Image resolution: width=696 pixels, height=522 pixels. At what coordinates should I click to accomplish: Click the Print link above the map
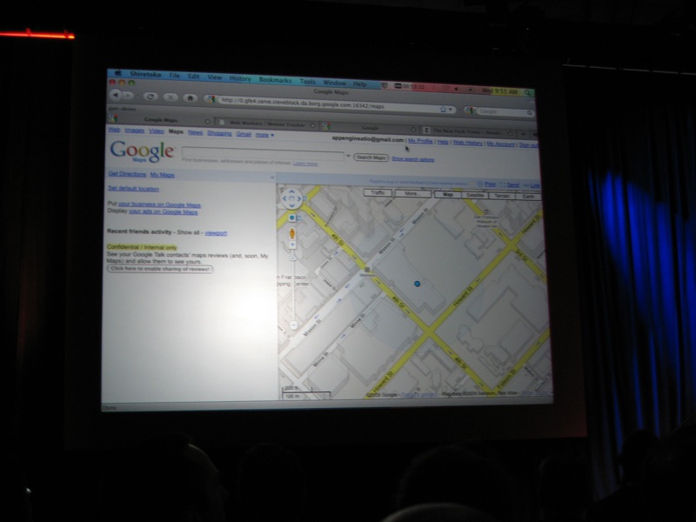click(490, 184)
